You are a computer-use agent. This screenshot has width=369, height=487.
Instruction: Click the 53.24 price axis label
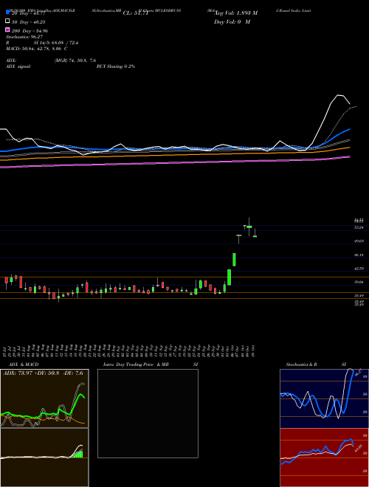359,228
